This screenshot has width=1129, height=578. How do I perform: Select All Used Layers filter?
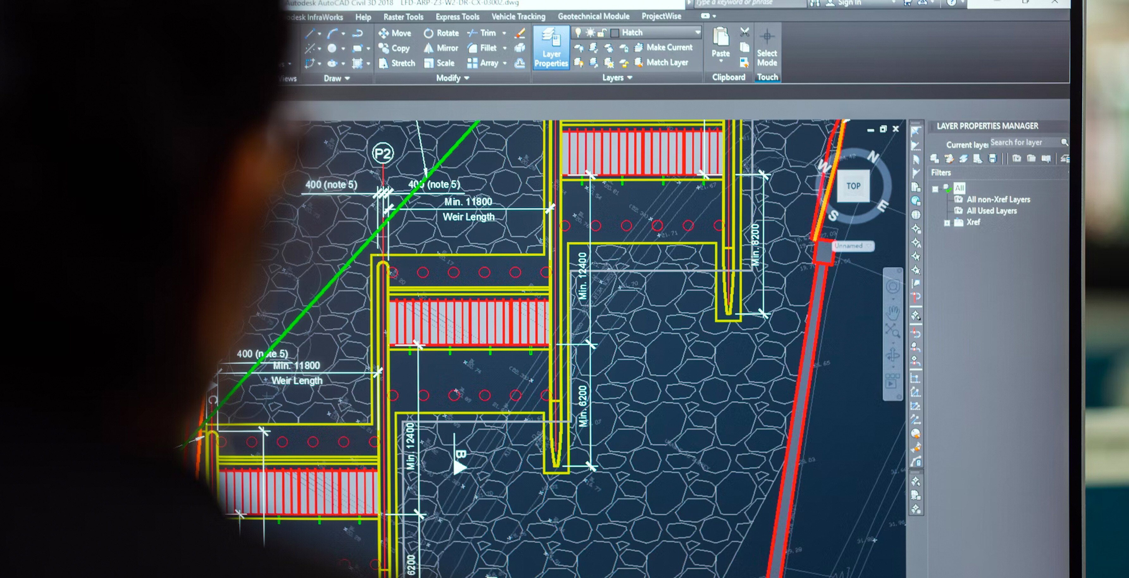point(991,211)
